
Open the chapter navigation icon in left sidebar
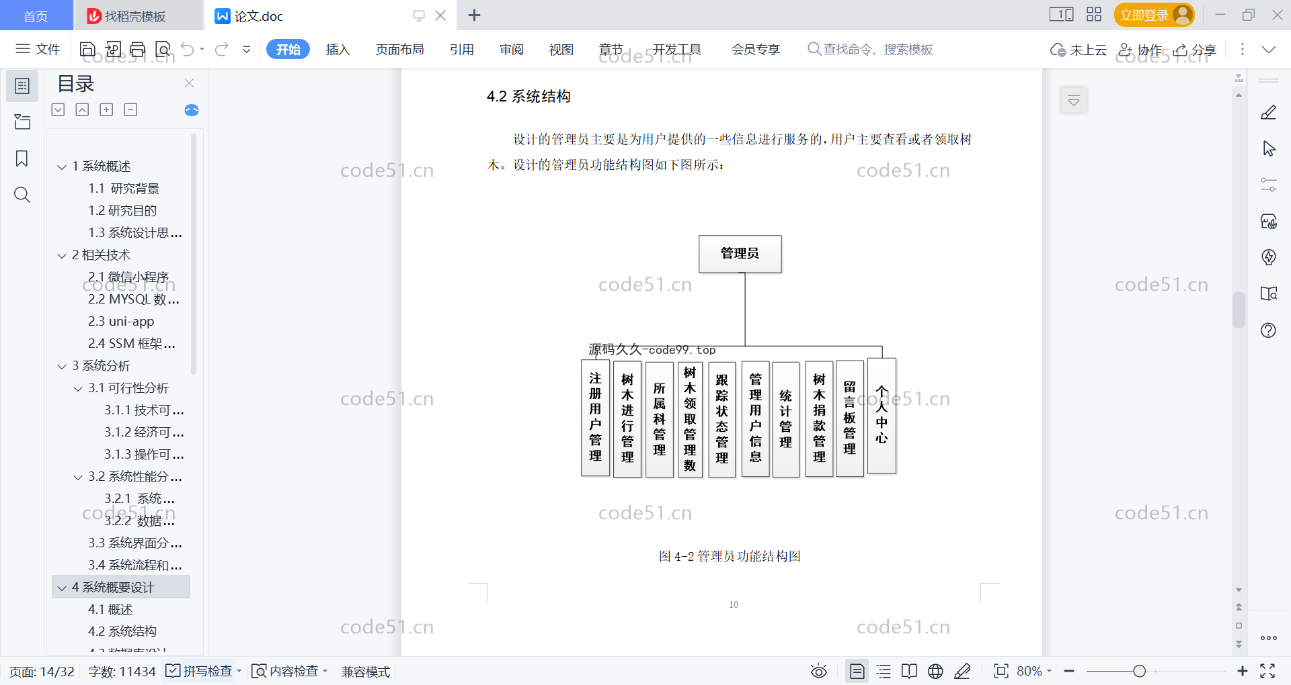(x=22, y=122)
